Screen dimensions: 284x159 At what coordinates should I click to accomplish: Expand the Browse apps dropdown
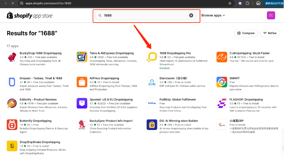coord(213,15)
